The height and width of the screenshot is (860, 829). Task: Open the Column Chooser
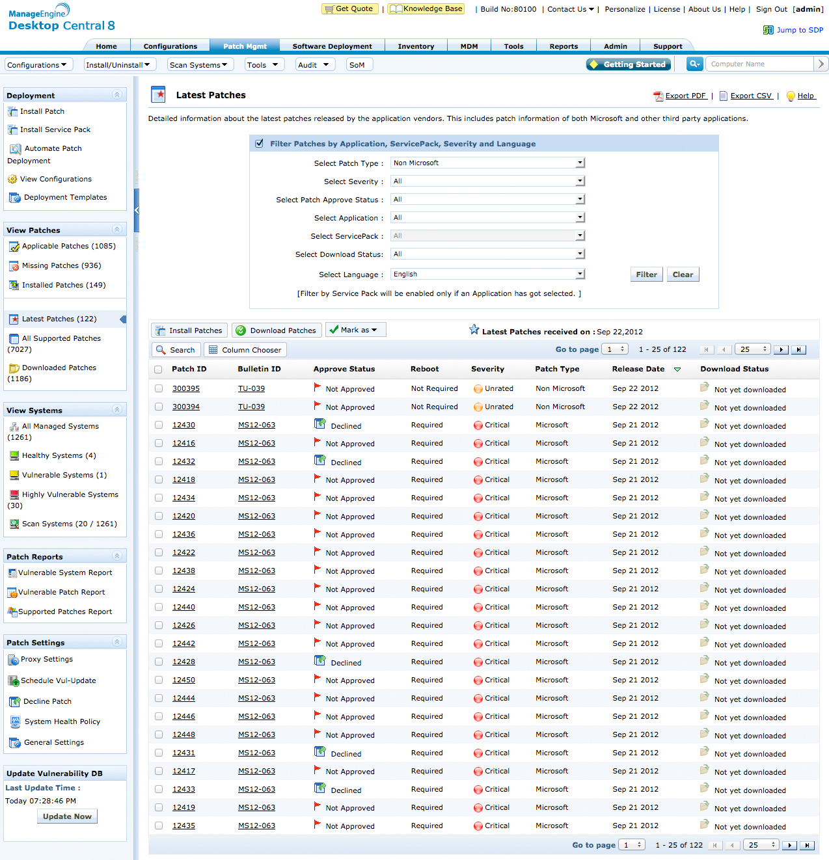245,350
